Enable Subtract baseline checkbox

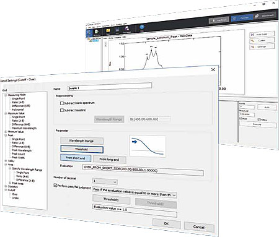pyautogui.click(x=62, y=110)
